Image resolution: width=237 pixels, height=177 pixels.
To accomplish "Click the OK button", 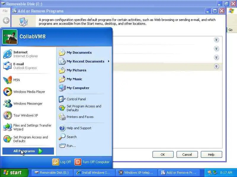I will tap(163, 155).
